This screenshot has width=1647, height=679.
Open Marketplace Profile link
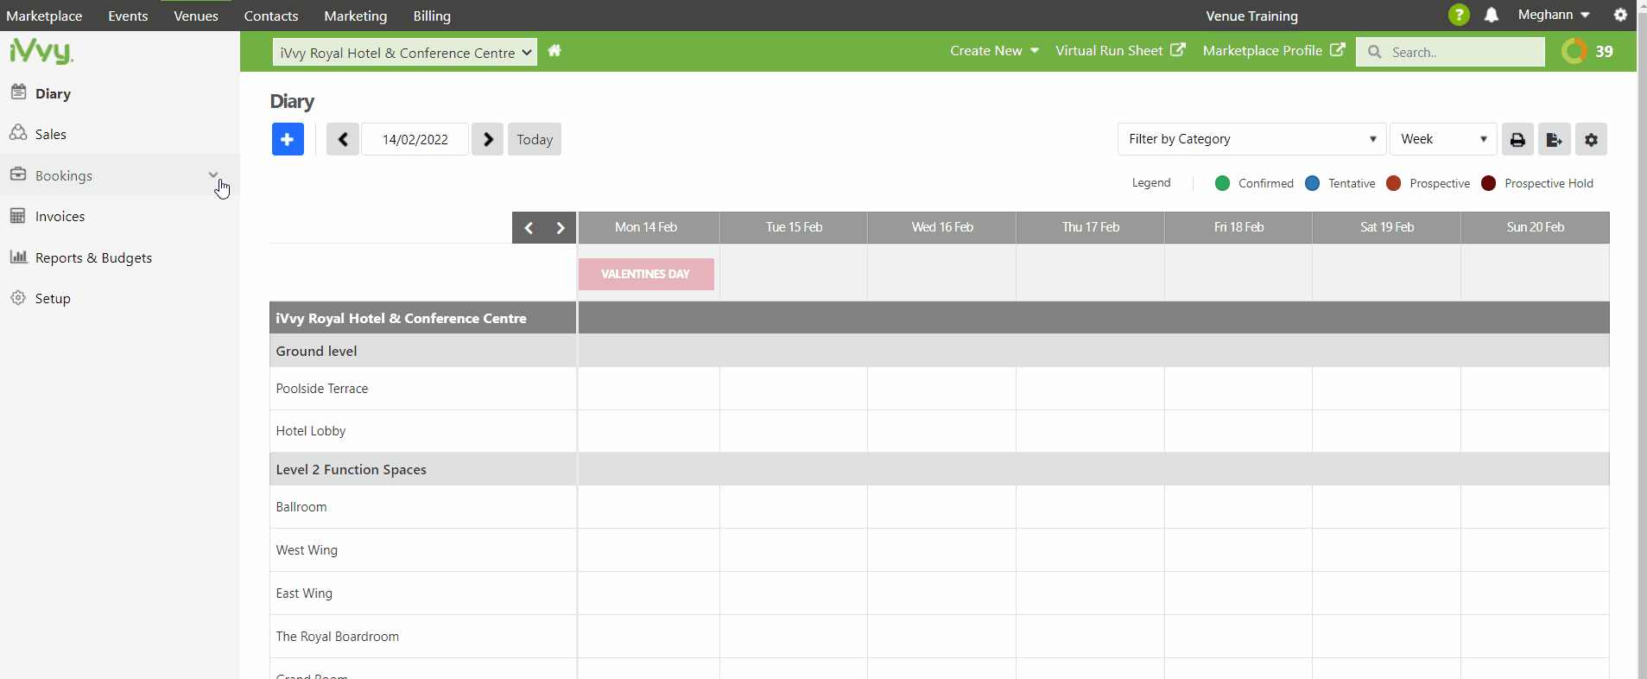1263,51
